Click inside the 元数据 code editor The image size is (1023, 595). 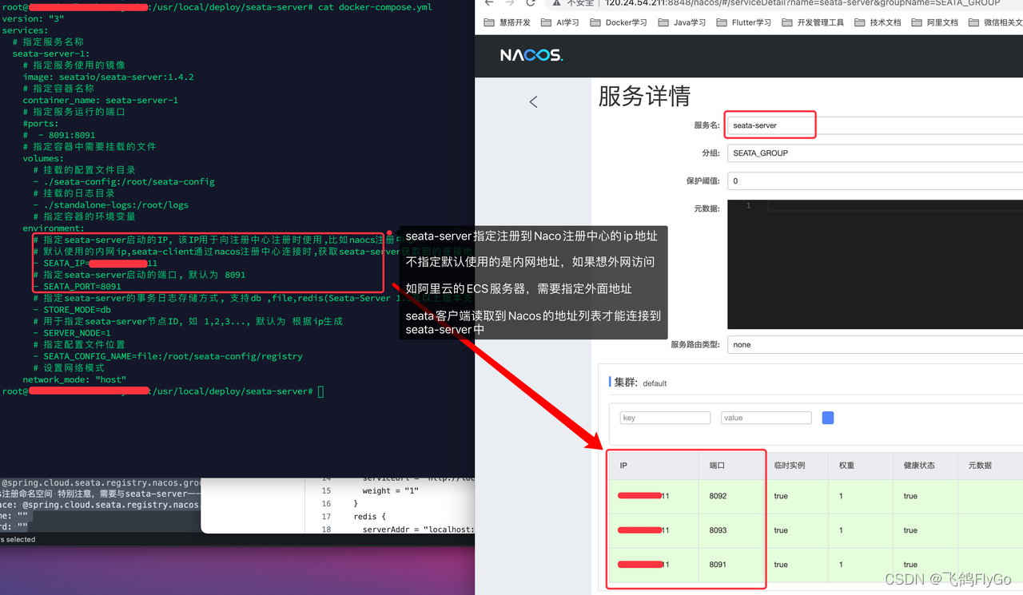[875, 264]
